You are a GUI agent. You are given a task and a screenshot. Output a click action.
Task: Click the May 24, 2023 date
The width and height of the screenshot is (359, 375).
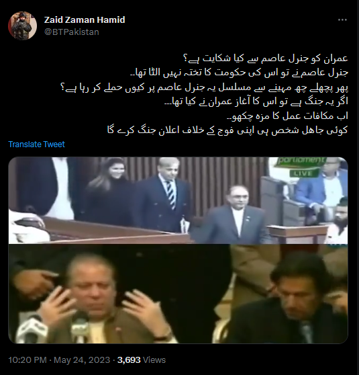click(82, 360)
